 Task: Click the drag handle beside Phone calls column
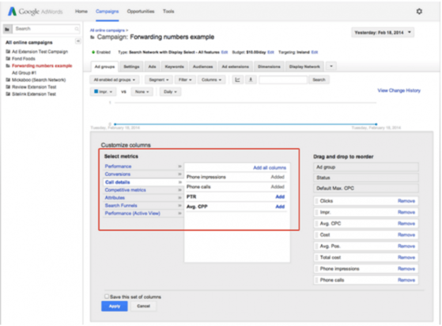[x=316, y=280]
